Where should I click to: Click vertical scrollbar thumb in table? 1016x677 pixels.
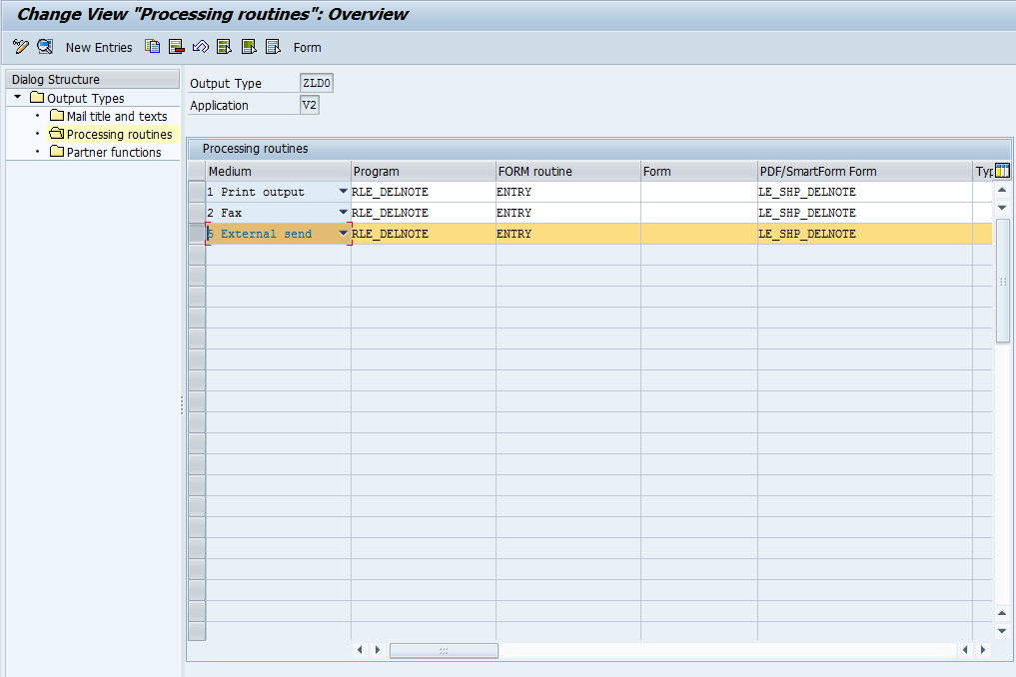point(1002,282)
